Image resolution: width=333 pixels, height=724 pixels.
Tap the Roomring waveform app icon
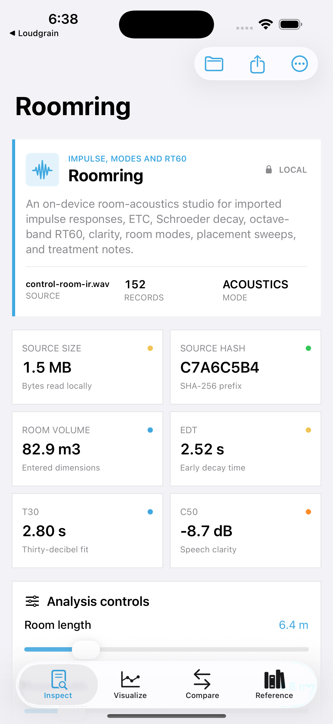pyautogui.click(x=42, y=169)
